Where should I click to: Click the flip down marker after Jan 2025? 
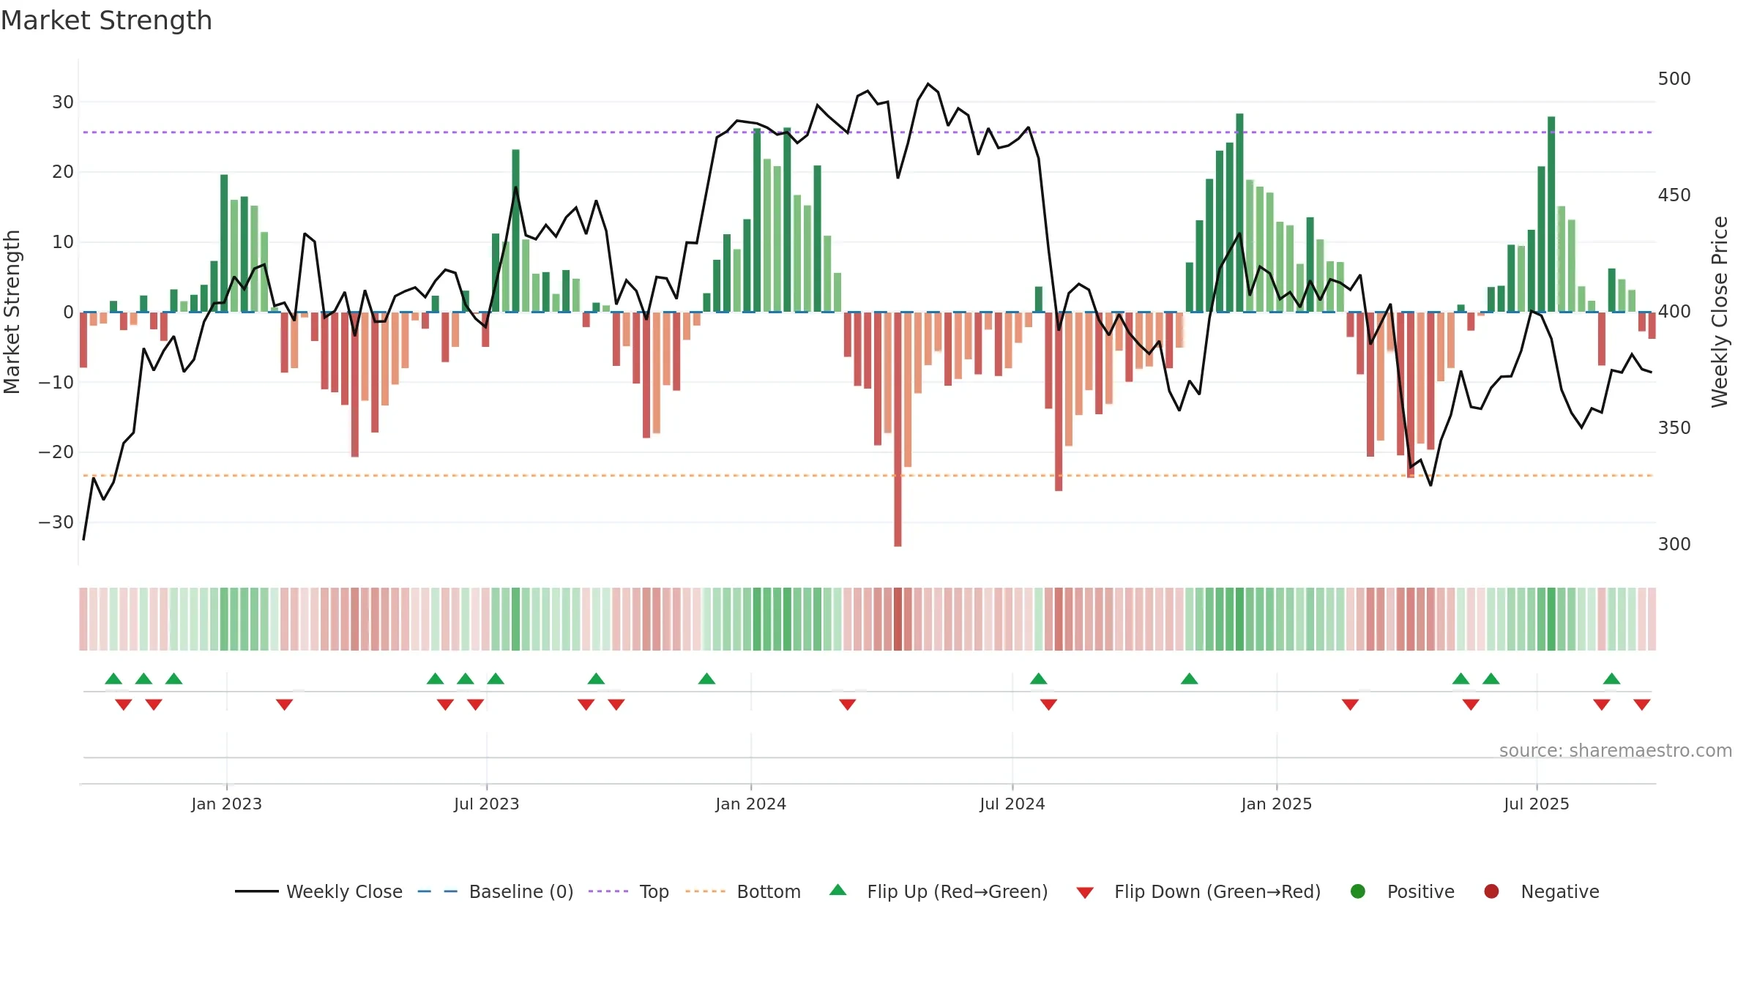tap(1350, 705)
